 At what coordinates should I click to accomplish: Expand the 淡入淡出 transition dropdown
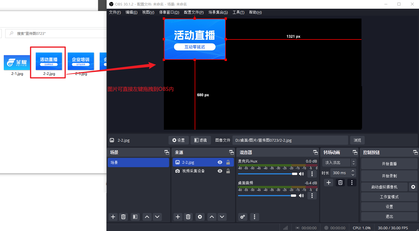tap(353, 163)
